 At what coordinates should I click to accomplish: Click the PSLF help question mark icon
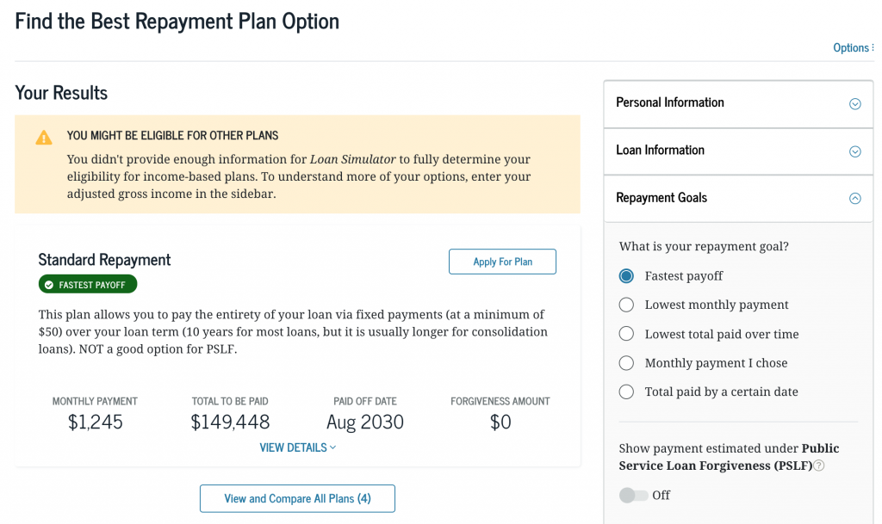click(x=819, y=465)
